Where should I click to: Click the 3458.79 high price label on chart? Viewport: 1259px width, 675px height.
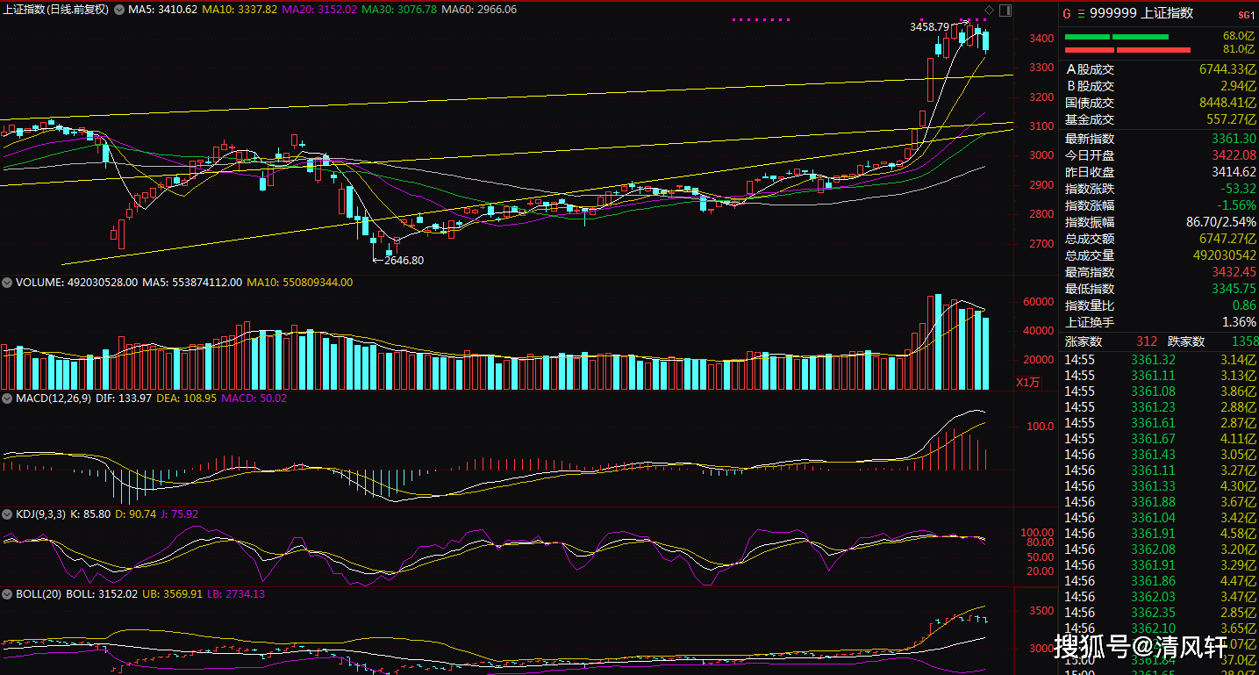click(929, 27)
